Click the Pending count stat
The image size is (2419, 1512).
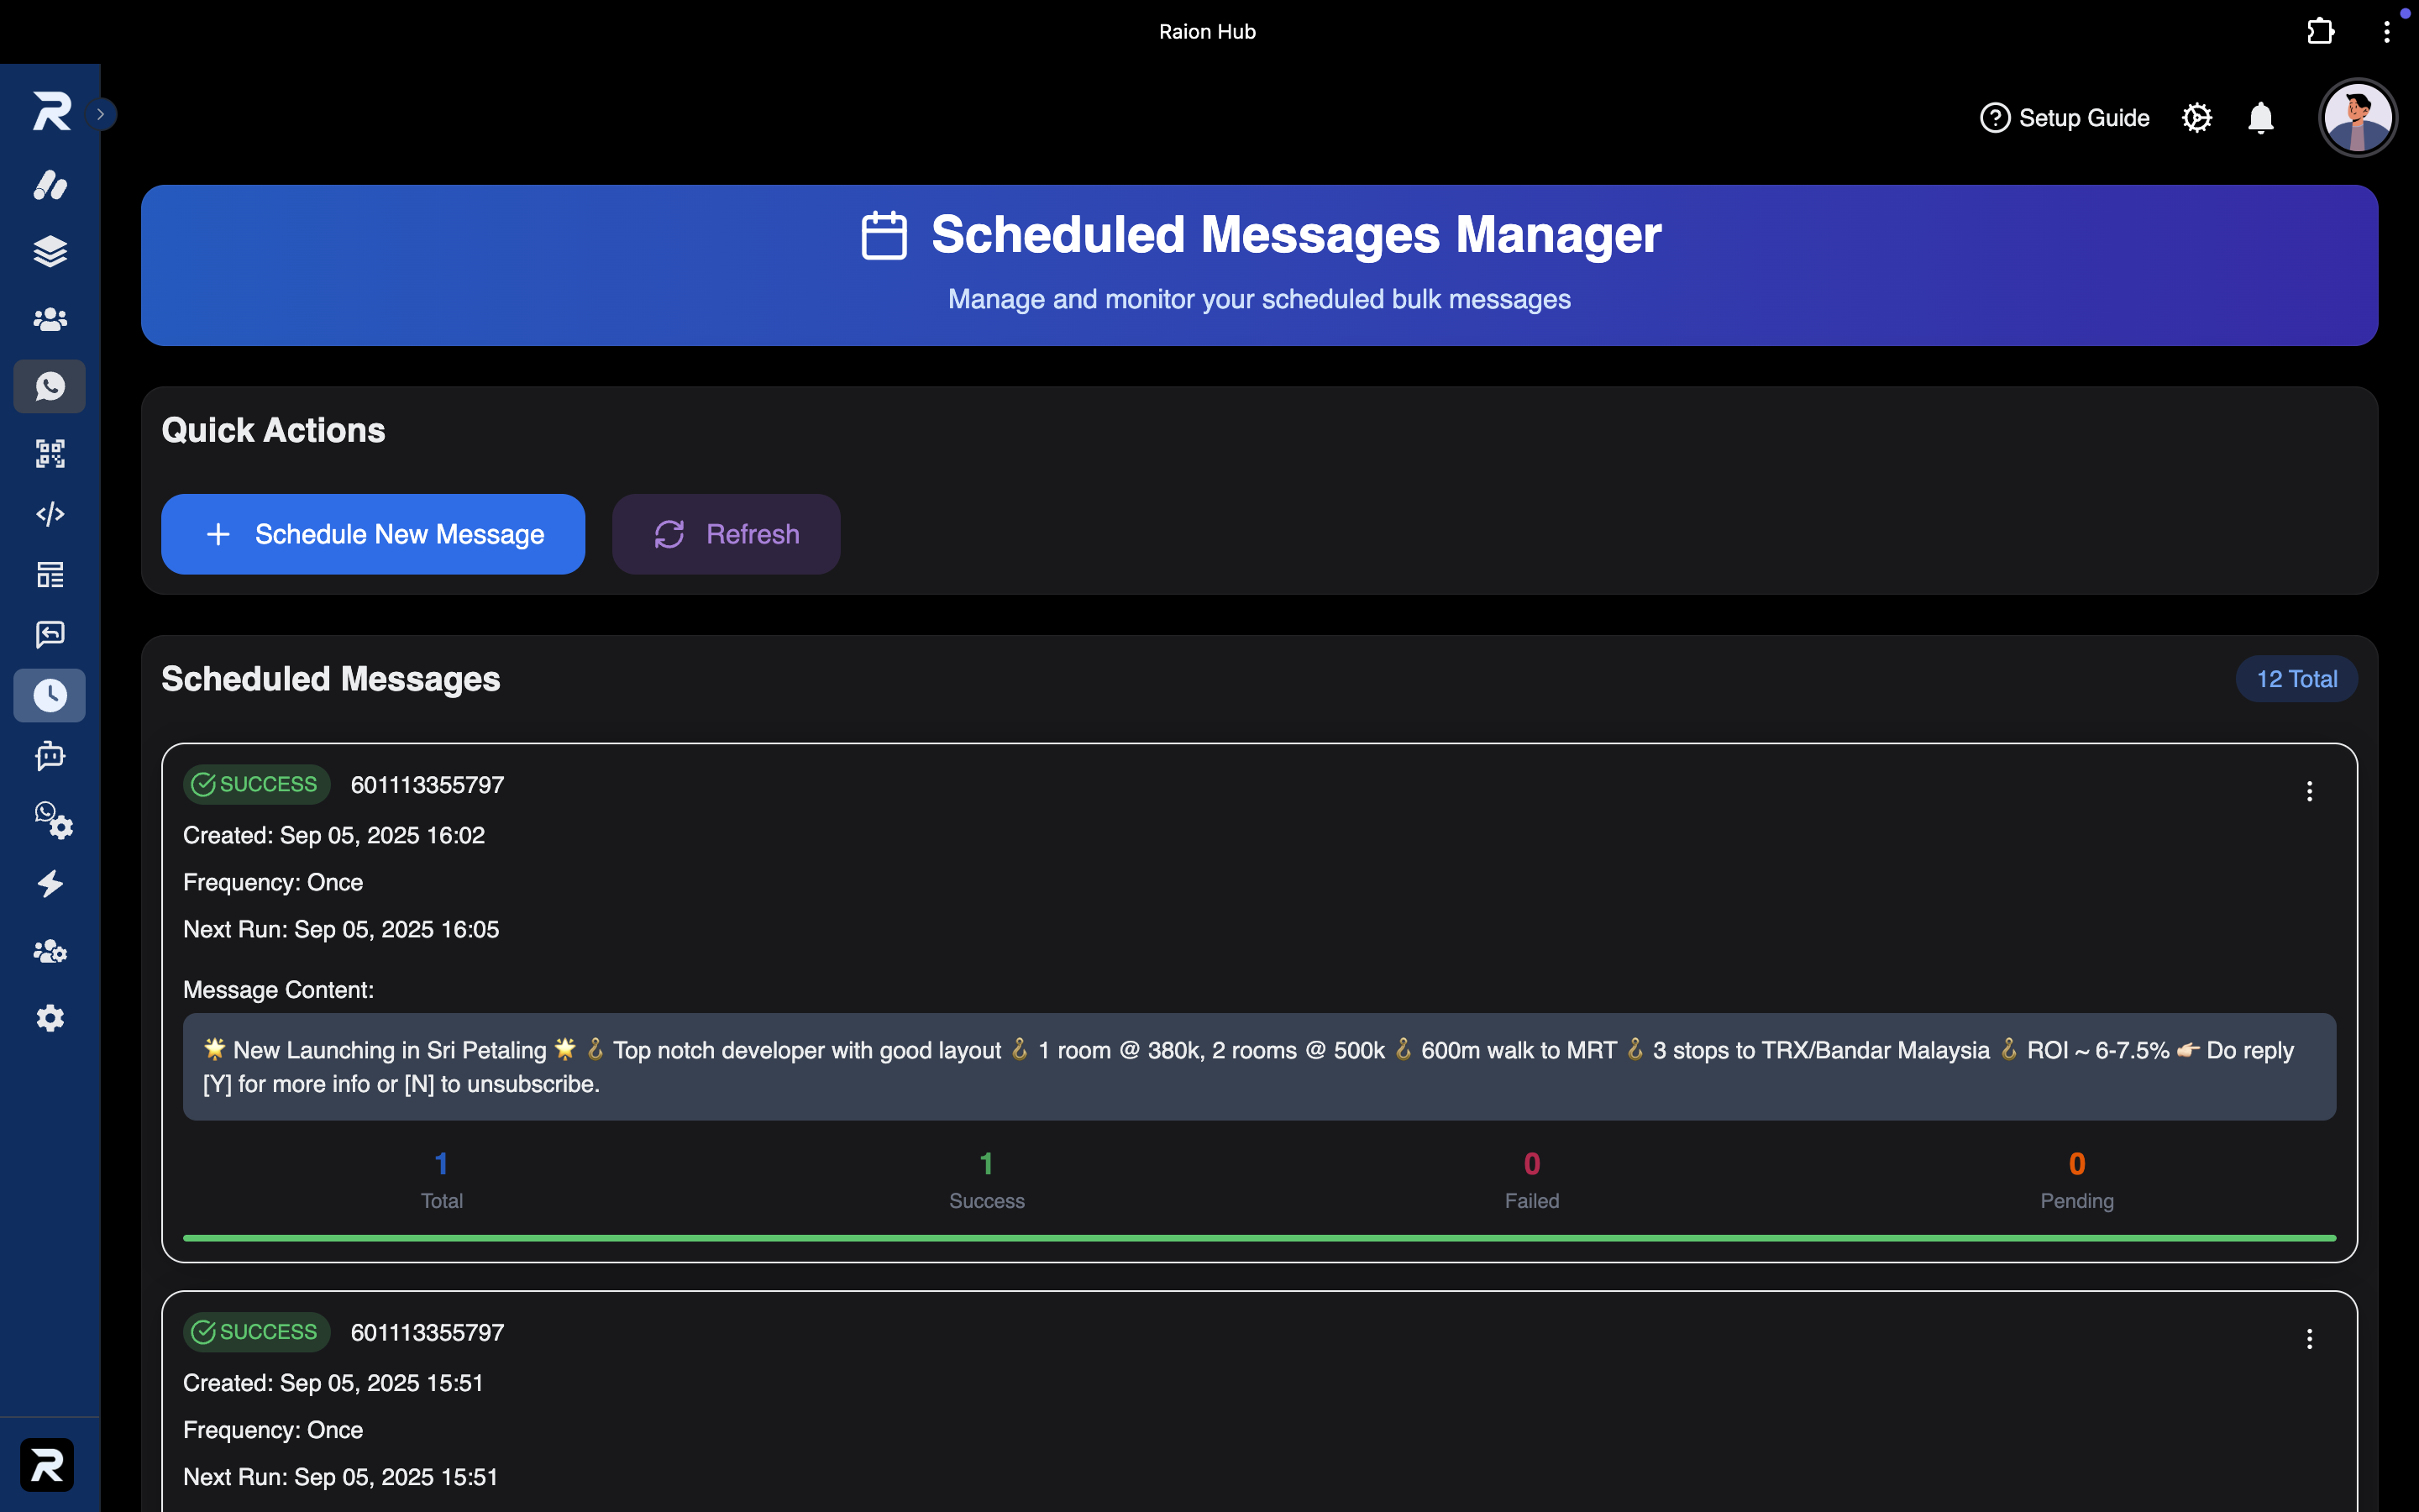click(2077, 1180)
